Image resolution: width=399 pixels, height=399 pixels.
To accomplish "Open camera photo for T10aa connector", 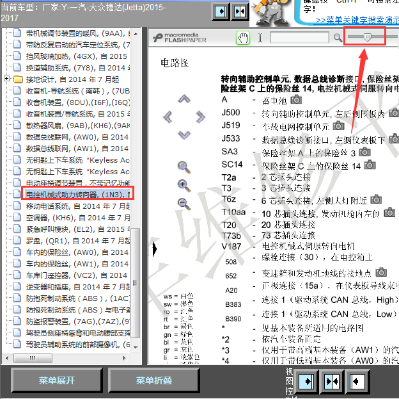I will [389, 212].
